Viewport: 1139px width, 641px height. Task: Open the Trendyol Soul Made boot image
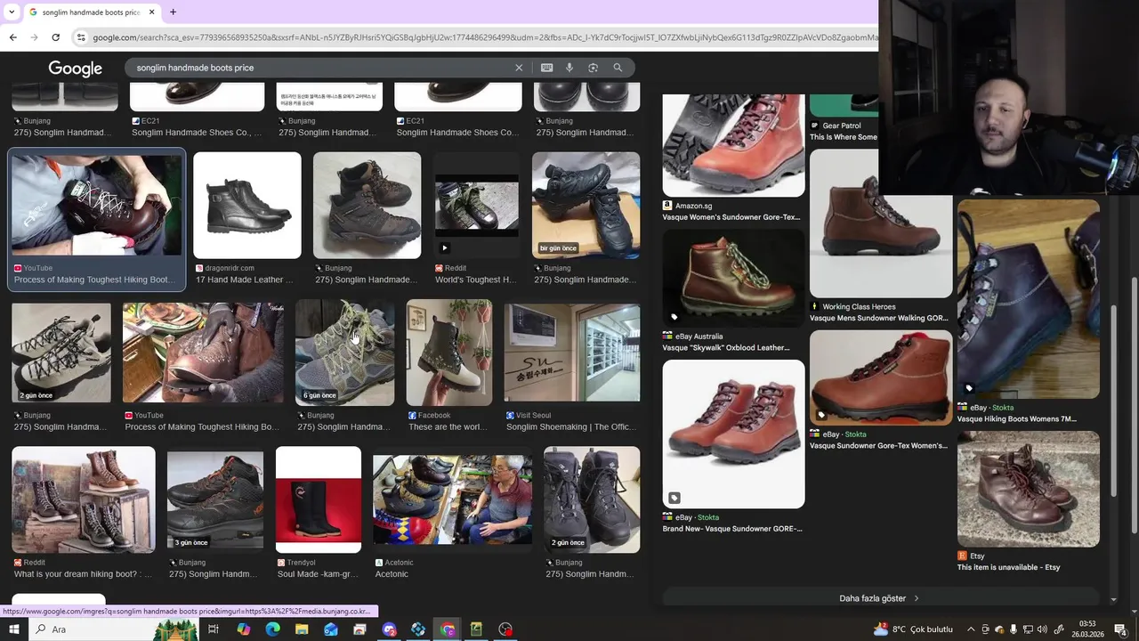click(319, 499)
